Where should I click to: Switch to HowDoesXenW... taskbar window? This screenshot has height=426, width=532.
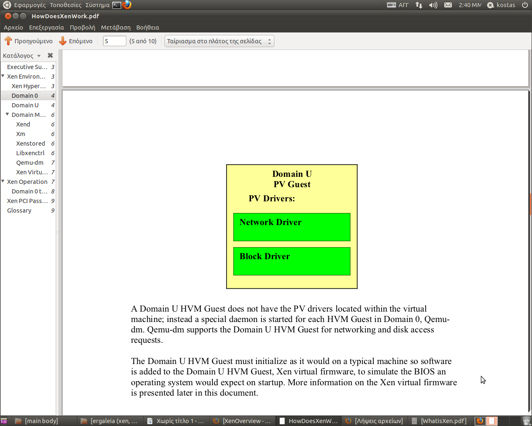click(308, 421)
